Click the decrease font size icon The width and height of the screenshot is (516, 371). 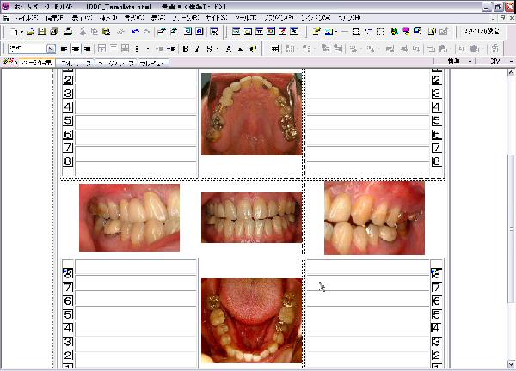241,49
